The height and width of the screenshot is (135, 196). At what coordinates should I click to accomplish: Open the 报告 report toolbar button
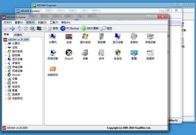[x=52, y=28]
